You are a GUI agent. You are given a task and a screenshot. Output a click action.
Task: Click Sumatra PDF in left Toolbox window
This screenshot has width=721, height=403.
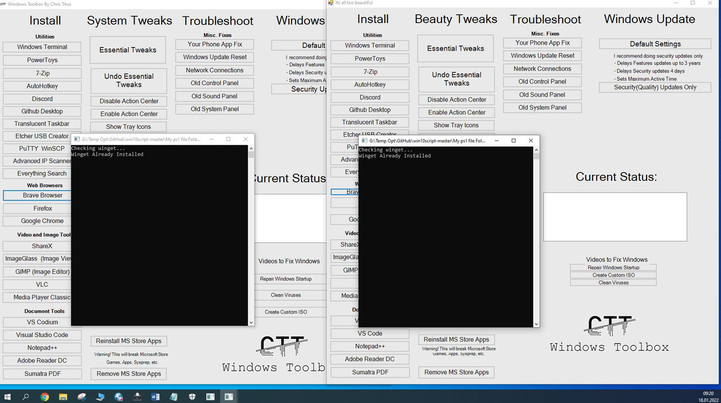(42, 374)
